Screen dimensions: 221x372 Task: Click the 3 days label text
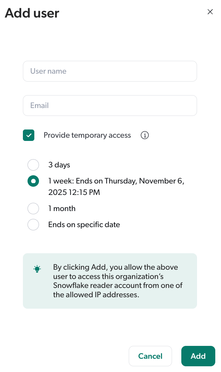click(x=59, y=165)
